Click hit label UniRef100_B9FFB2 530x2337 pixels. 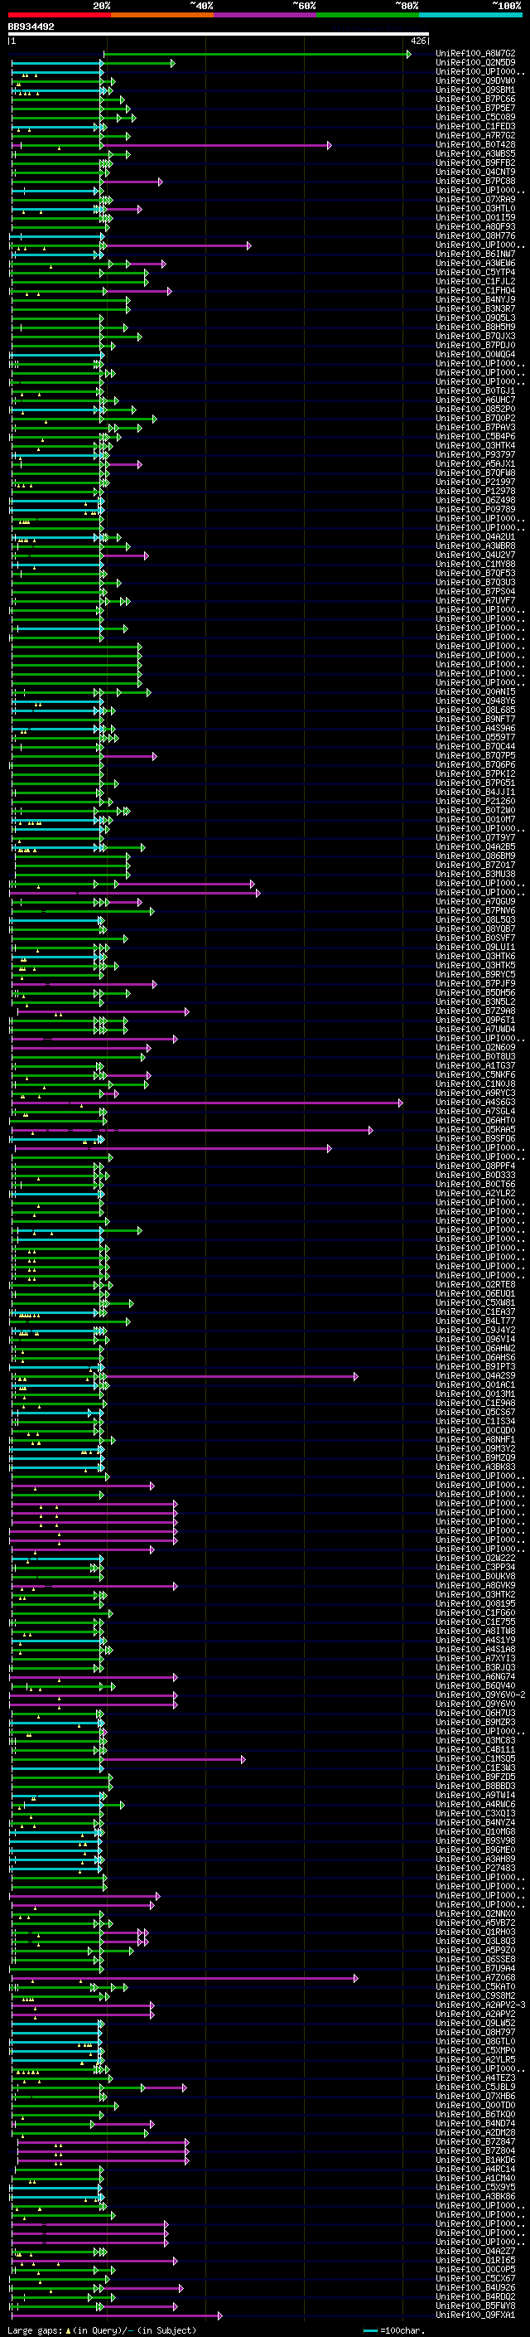coord(475,162)
